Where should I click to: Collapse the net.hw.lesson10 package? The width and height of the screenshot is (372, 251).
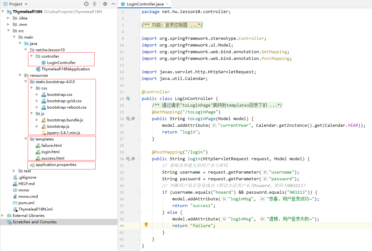[25, 50]
